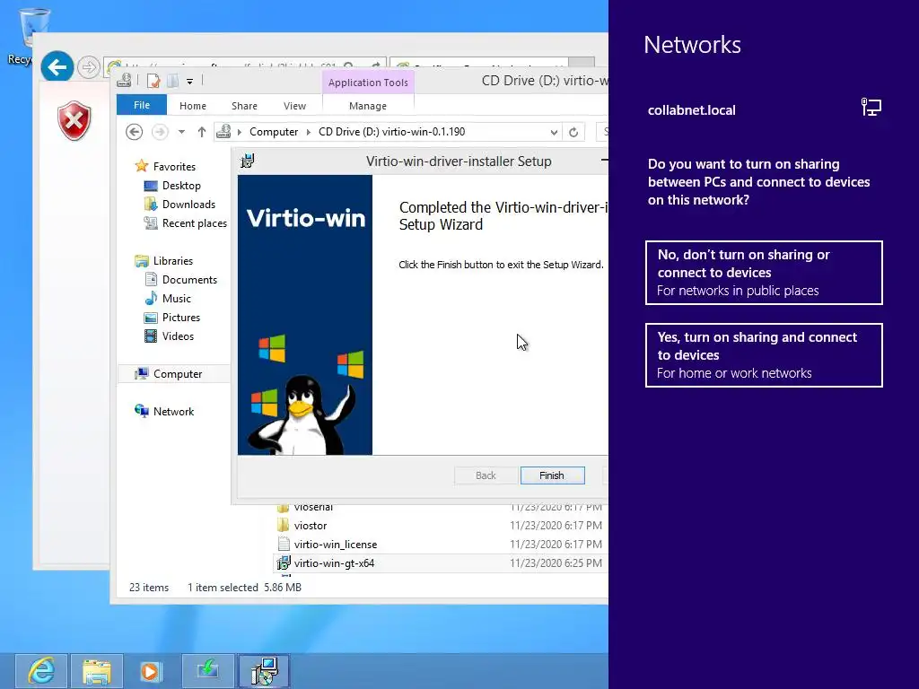Open the File ribbon tab
Screen dimensions: 919x689
(142, 105)
